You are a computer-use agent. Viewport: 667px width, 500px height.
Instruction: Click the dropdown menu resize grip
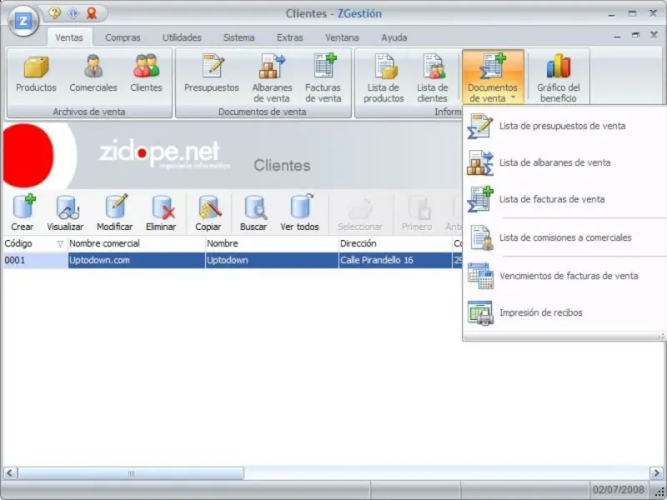[661, 337]
